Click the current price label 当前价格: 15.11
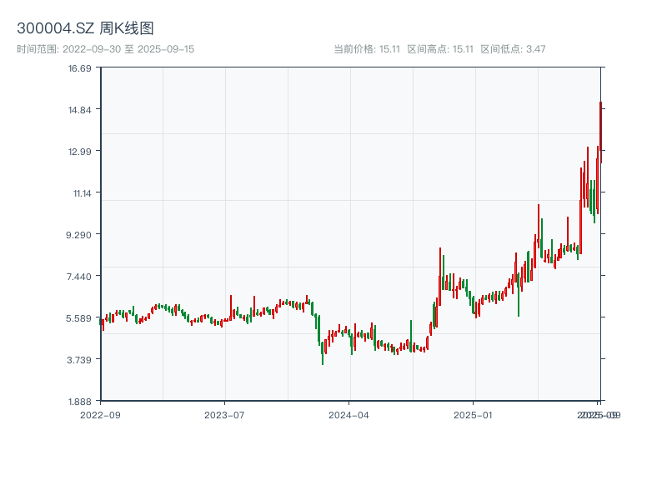Screen dimensions: 667x500 point(367,49)
